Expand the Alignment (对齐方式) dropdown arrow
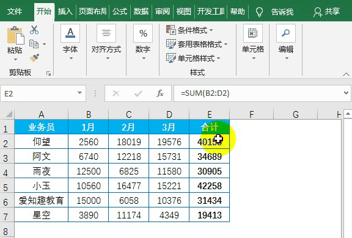This screenshot has width=352, height=238. (108, 59)
